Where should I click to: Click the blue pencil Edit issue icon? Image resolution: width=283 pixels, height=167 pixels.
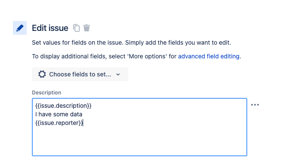coord(20,28)
